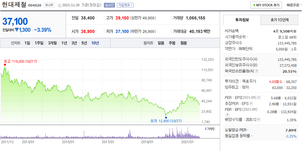Expand 시가총액순위 arrow link
Viewport: 303px width, 151px height.
point(236,37)
